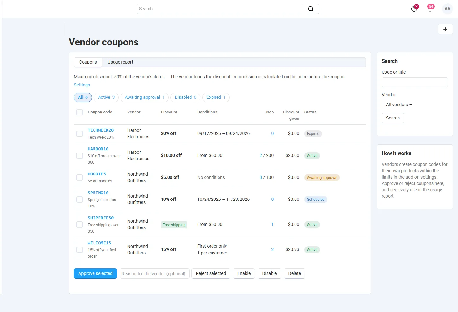Check the HOODIE5 coupon row
The height and width of the screenshot is (312, 458).
click(80, 178)
